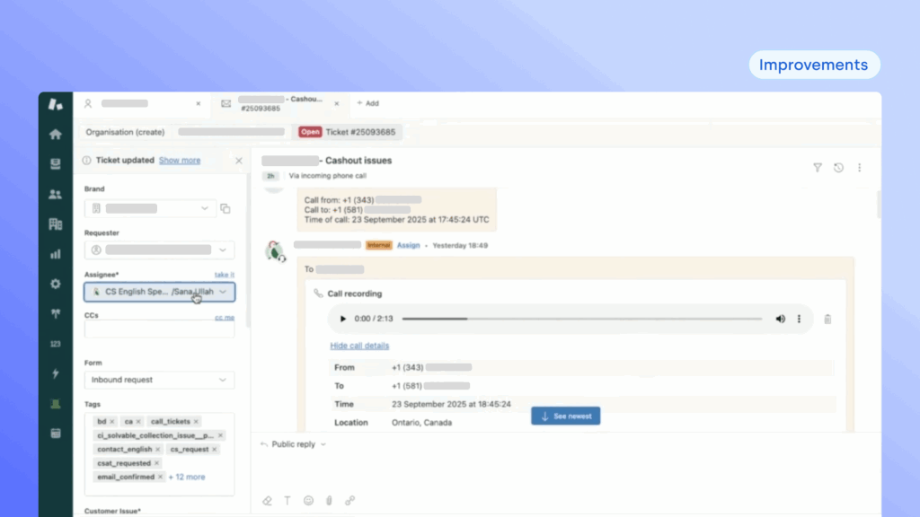Open Admin settings gear in the sidebar
This screenshot has width=920, height=517.
pyautogui.click(x=56, y=284)
